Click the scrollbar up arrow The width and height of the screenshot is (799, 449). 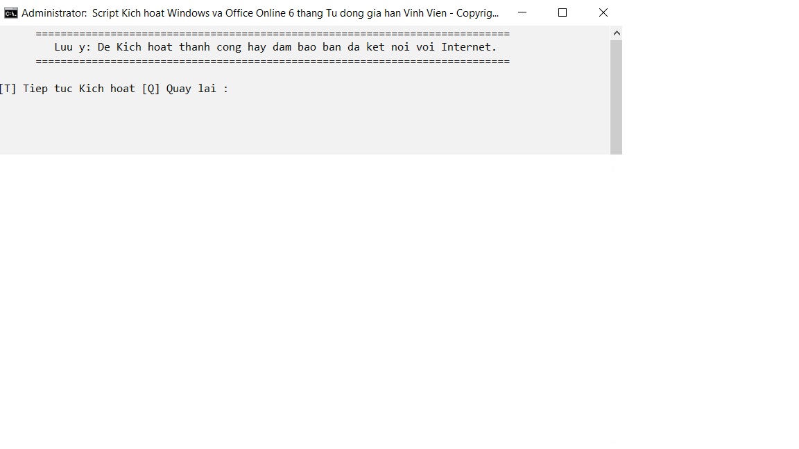coord(617,33)
